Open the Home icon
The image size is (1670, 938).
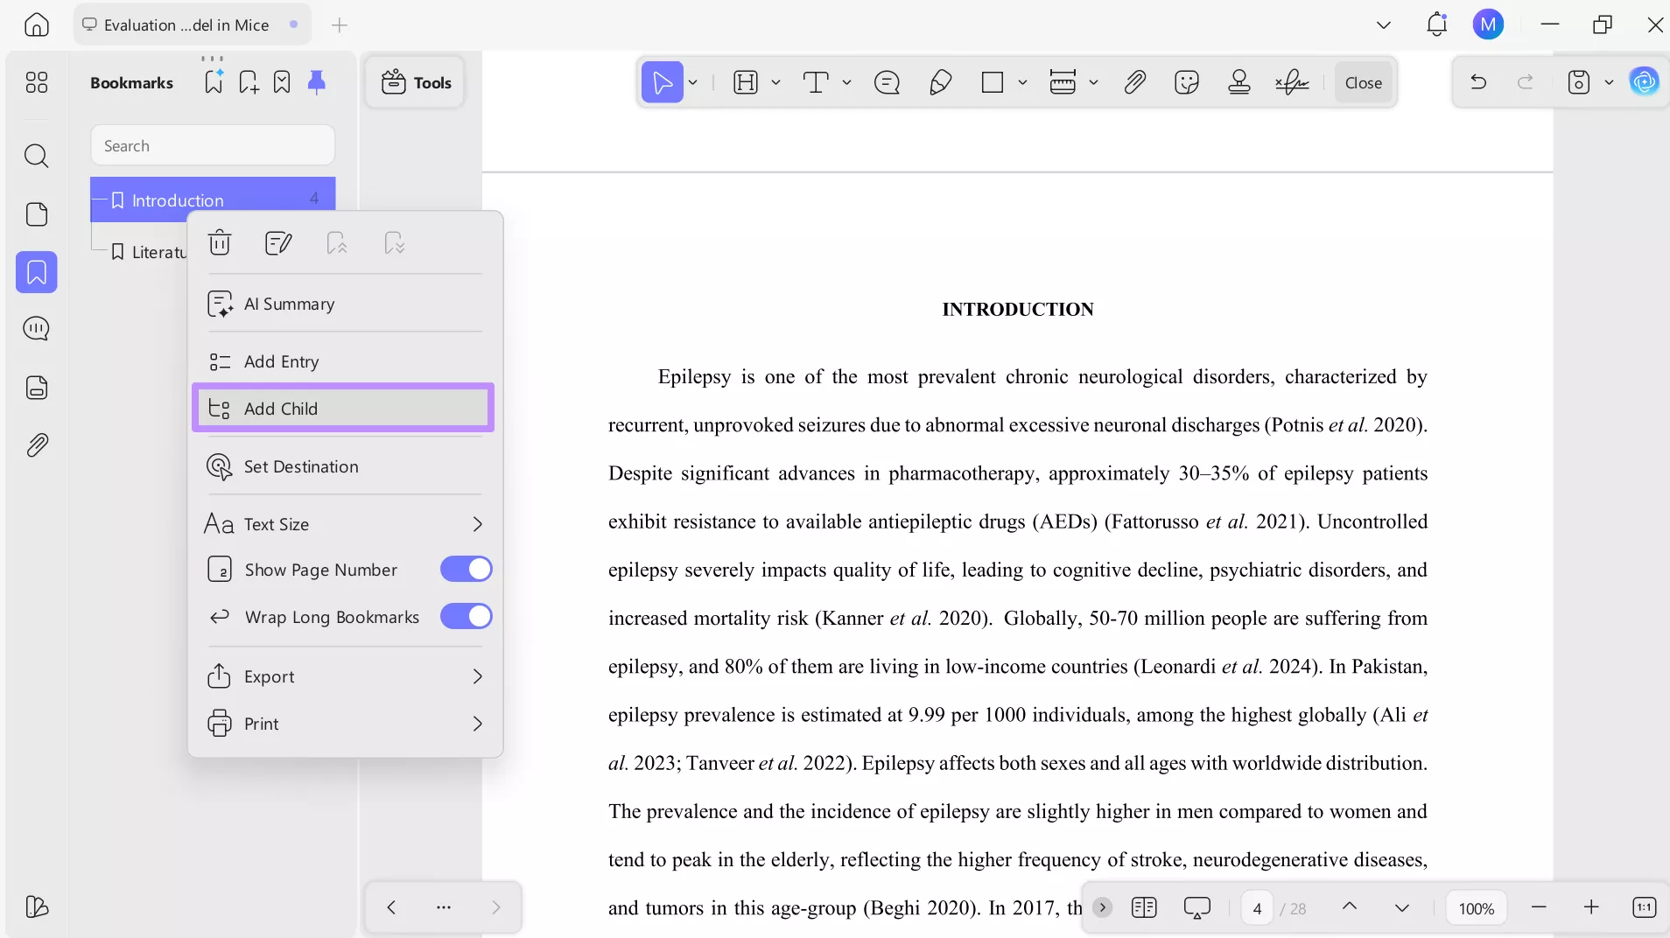[37, 24]
